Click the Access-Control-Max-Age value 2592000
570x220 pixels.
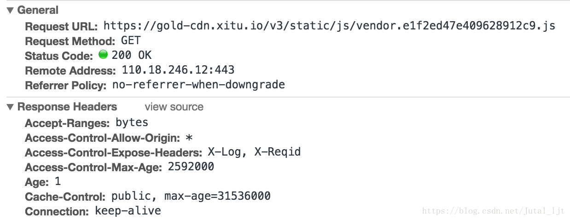pyautogui.click(x=191, y=167)
